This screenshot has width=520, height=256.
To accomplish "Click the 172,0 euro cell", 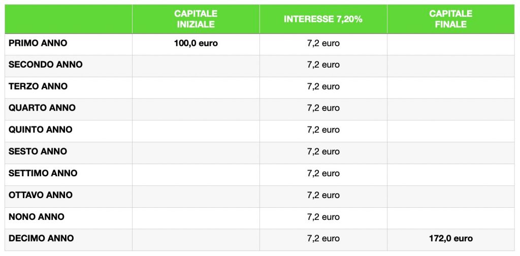I will [451, 239].
